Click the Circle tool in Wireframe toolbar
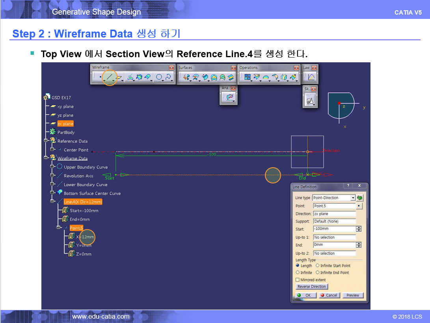Image resolution: width=430 pixels, height=323 pixels. [159, 77]
